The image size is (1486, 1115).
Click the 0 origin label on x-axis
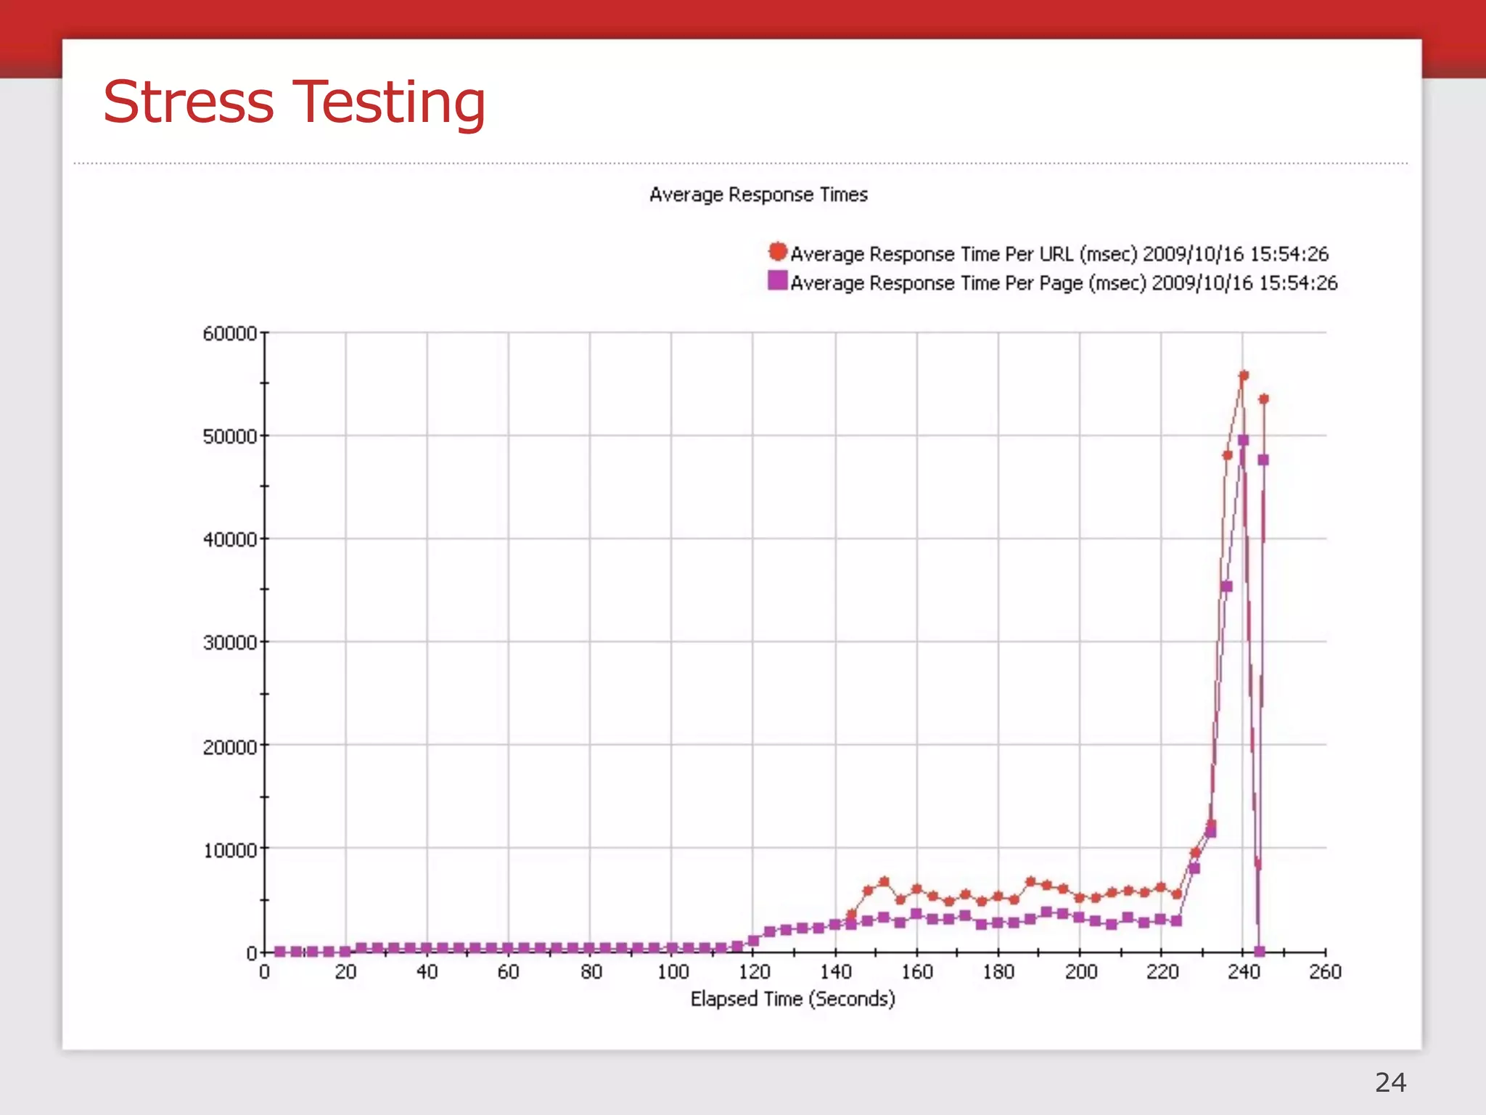[264, 972]
